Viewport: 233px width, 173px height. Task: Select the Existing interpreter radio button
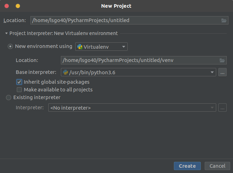point(8,98)
